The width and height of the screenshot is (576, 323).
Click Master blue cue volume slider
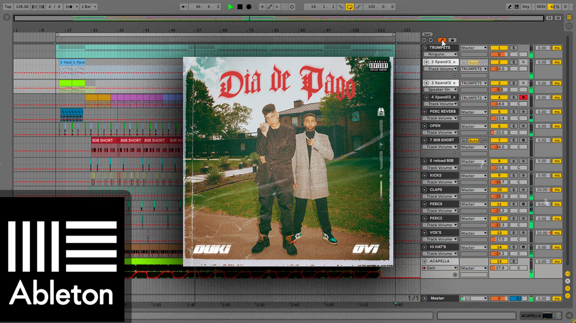(519, 298)
